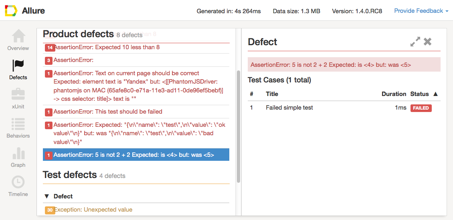Screen dimensions: 453x220
Task: Select 'Exception: Unexpected value' test defect
Action: 136,210
